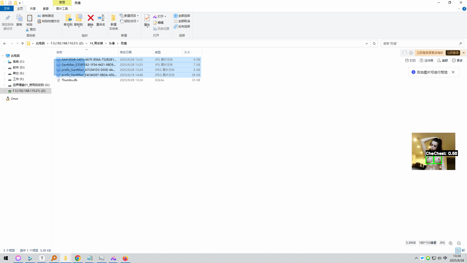467x263 pixels.
Task: Click the New folder (新建文件夹) icon
Action: (113, 18)
